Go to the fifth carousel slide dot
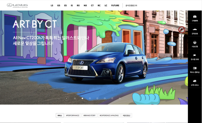 (x=105, y=98)
